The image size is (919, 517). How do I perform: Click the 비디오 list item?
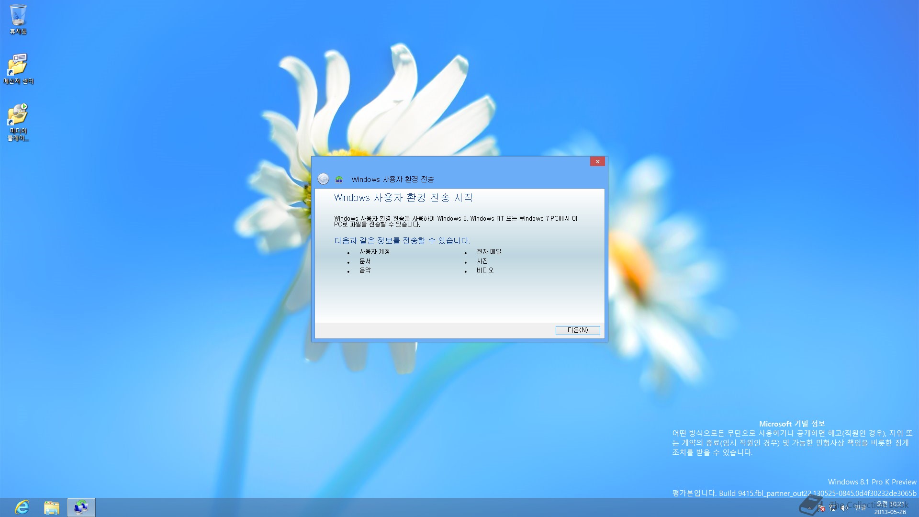[485, 270]
